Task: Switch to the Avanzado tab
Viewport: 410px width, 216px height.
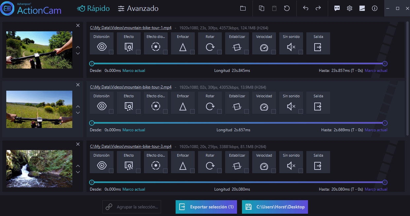Action: click(138, 9)
